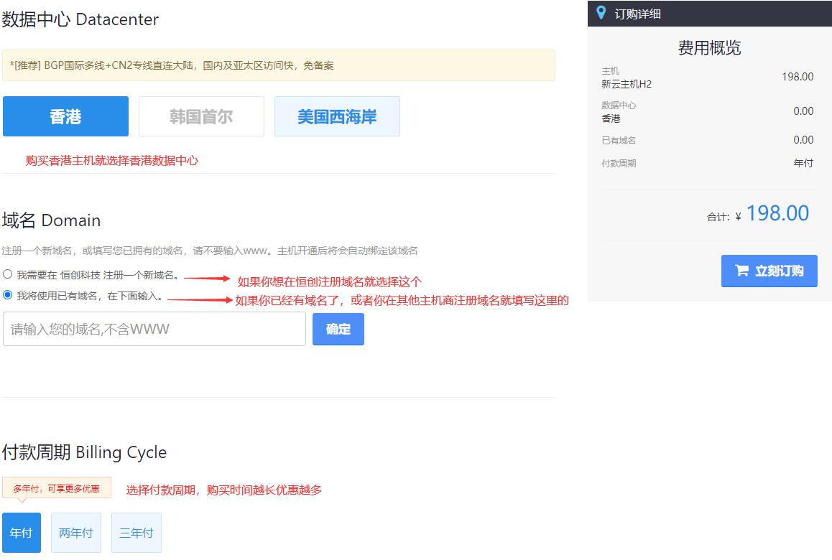Click the 订购详细 panel header
Image resolution: width=832 pixels, height=560 pixels.
click(709, 13)
